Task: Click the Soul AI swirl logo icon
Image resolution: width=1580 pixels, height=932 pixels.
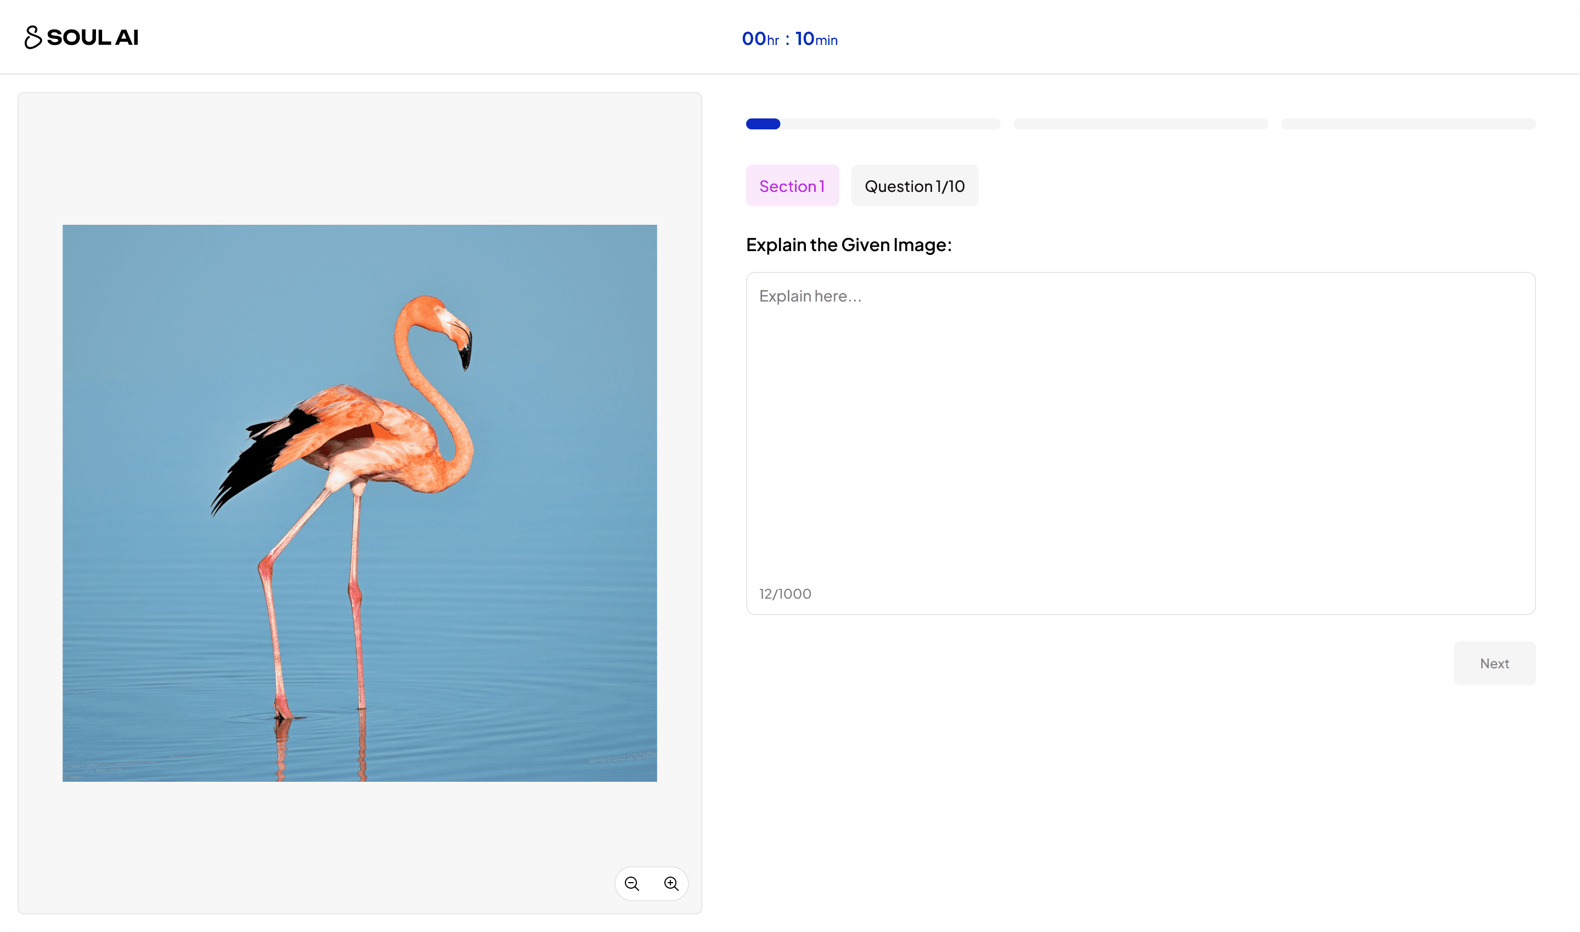Action: tap(33, 37)
